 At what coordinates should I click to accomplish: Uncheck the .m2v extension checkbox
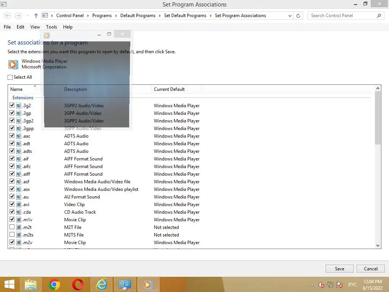click(x=12, y=242)
